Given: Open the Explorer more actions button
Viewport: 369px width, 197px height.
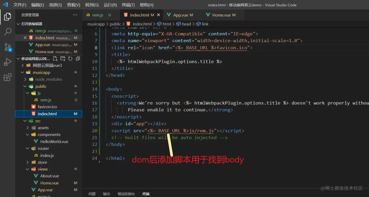Looking at the screenshot, I should click(x=75, y=15).
